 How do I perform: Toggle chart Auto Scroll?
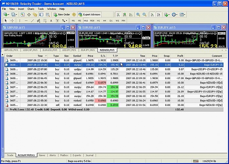[152, 14]
